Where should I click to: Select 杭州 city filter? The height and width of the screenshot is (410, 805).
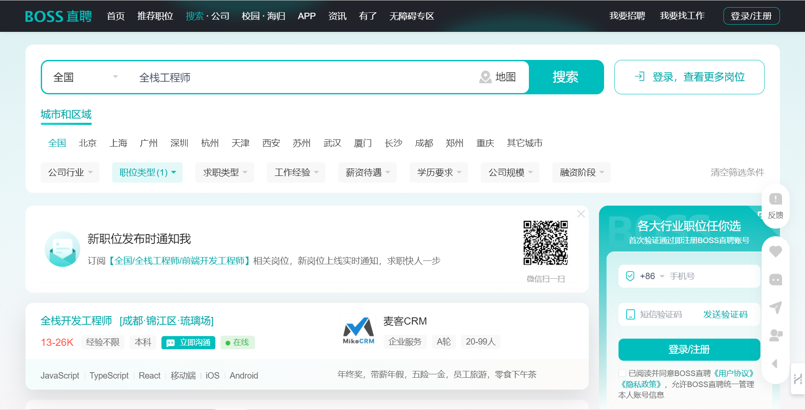[210, 143]
